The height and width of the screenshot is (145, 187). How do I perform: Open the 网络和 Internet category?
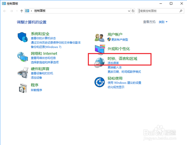pyautogui.click(x=44, y=53)
